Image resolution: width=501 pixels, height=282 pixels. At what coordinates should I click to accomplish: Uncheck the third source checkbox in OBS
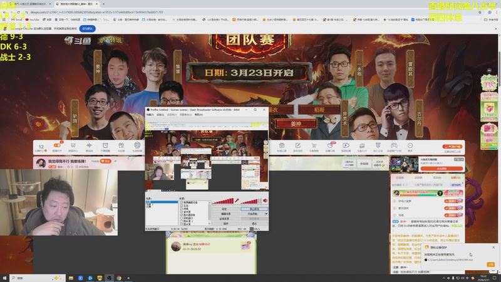(182, 209)
